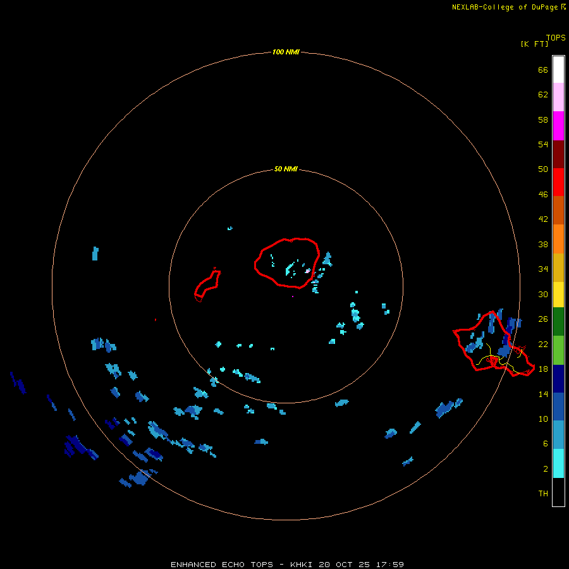569x569 pixels.
Task: Select the magenta legend color block
Action: (x=558, y=126)
